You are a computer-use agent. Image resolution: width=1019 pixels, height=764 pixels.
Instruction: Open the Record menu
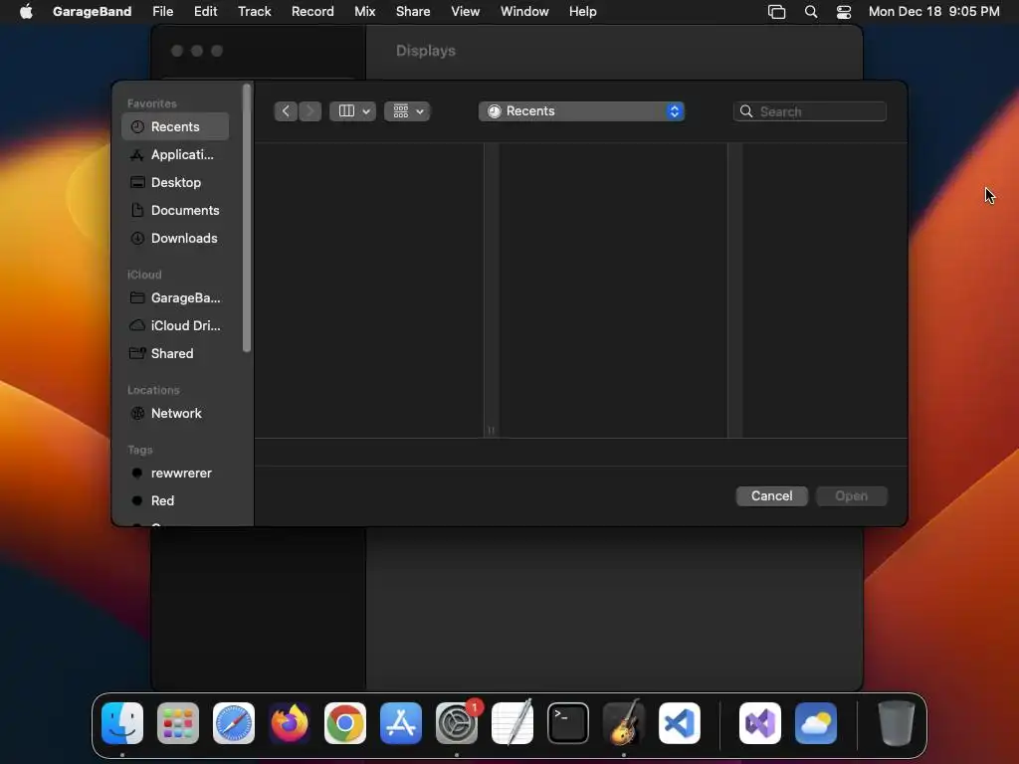coord(312,11)
